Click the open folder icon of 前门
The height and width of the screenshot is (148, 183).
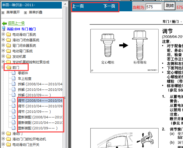(x=9, y=68)
